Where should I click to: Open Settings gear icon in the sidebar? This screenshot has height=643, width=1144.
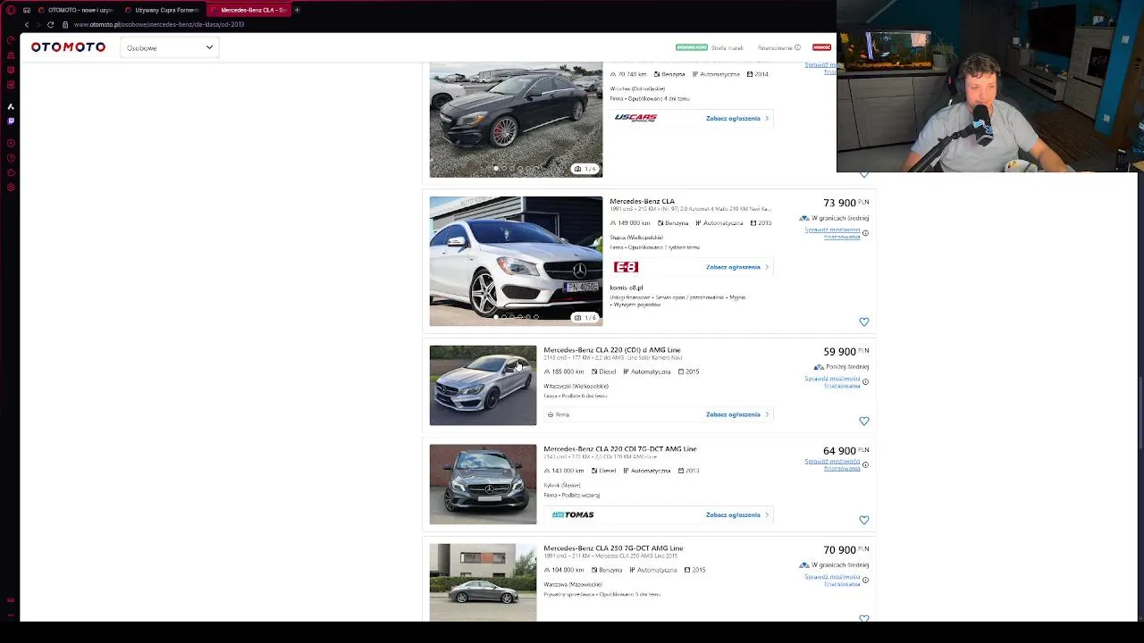(11, 187)
